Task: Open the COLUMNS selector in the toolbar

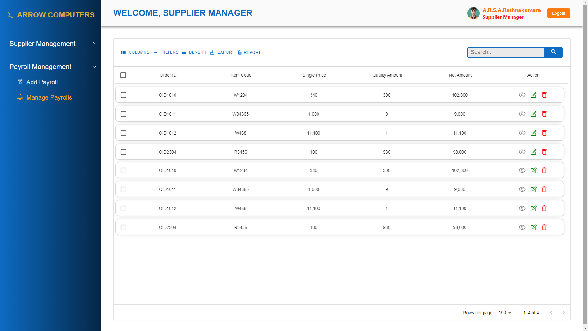Action: (135, 52)
